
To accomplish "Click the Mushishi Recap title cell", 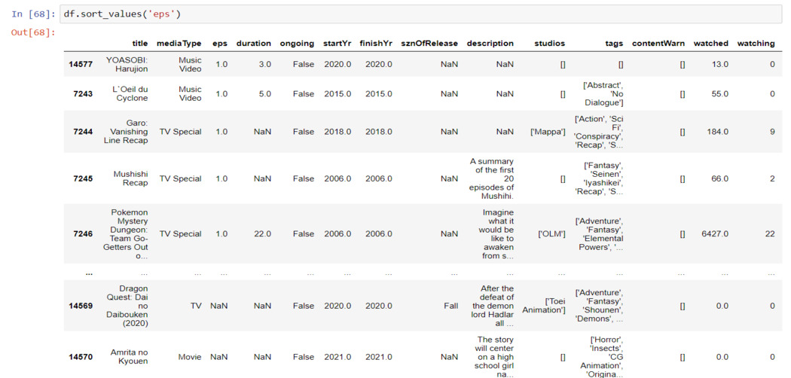I will [x=130, y=178].
